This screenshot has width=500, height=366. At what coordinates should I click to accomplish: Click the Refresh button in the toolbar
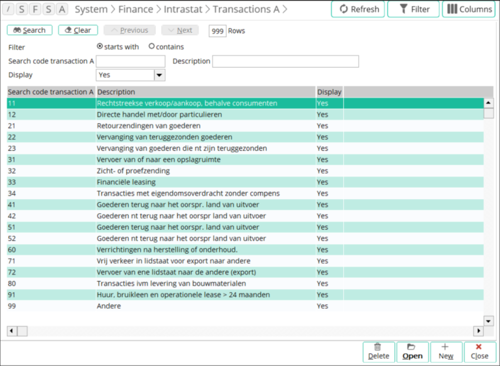[358, 9]
